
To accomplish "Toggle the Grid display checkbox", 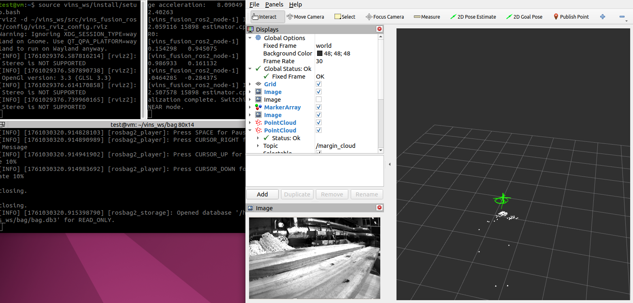I will (x=319, y=84).
